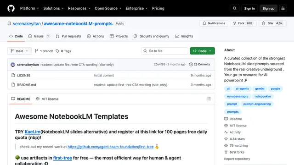Click the commits history clock icon
Viewport: 294px width, 165px height.
pos(191,64)
